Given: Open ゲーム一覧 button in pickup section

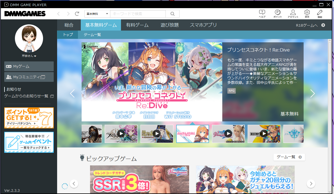Looking at the screenshot, I should tap(289, 157).
